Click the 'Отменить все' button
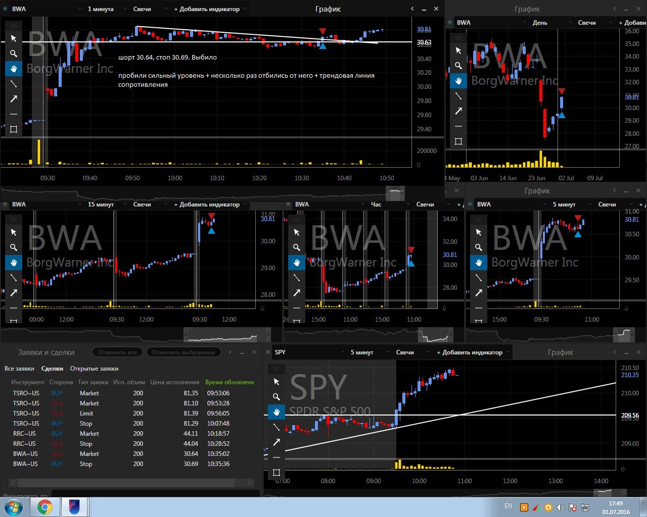Screen dimensions: 647x517 [x=118, y=352]
